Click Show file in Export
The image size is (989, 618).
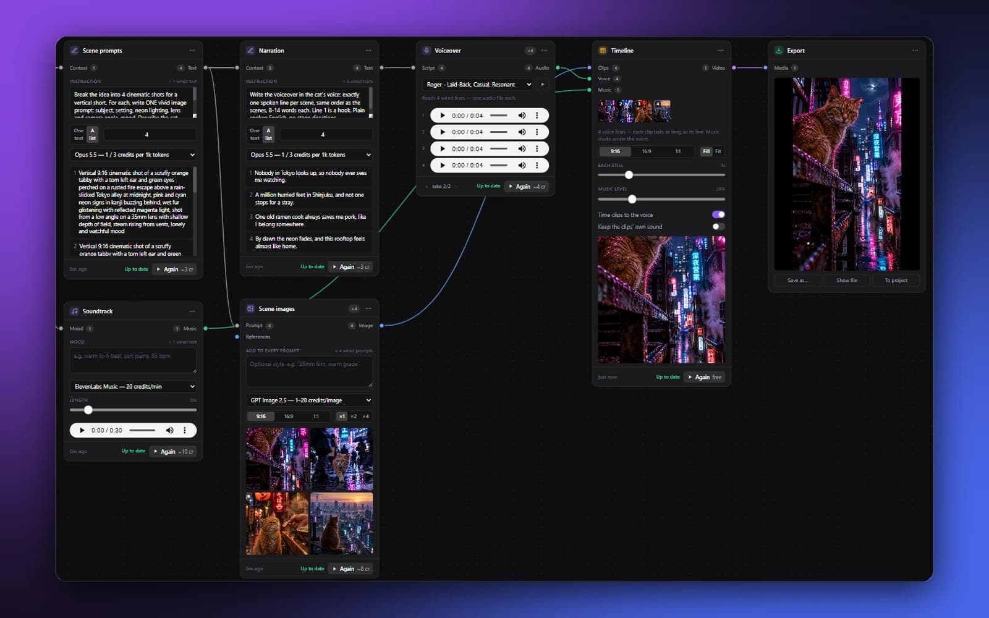coord(847,281)
